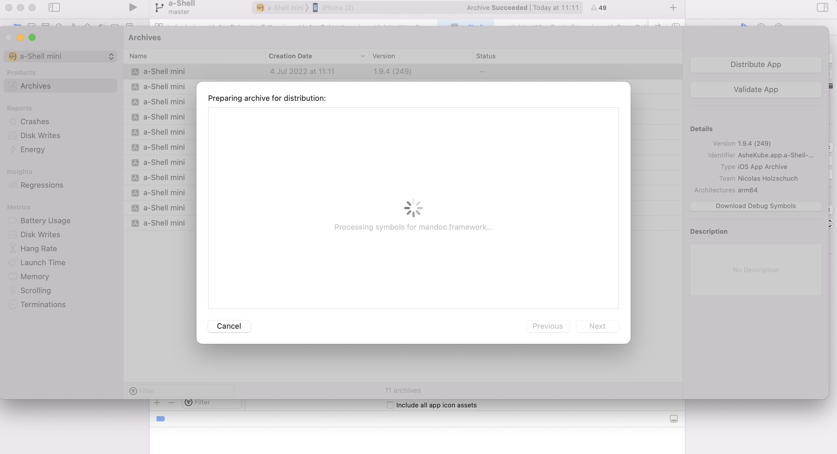Viewport: 837px width, 454px height.
Task: Toggle Xcode inspector panel icon
Action: click(x=822, y=7)
